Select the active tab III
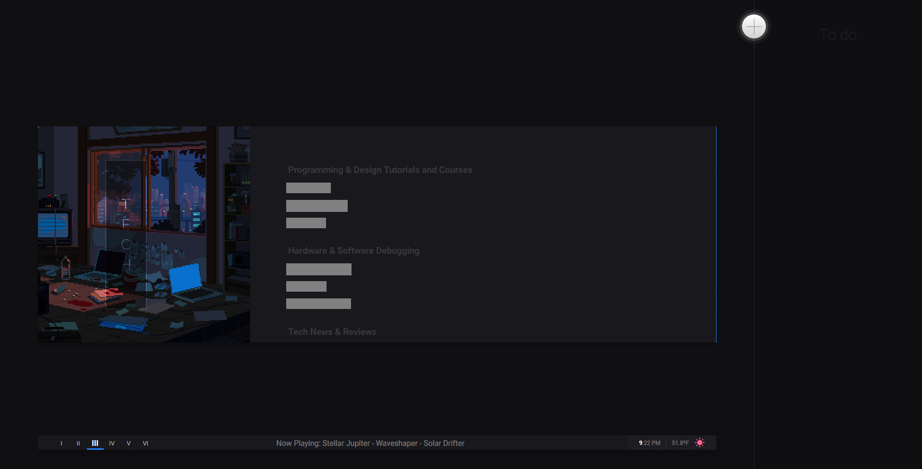This screenshot has height=469, width=922. pos(95,444)
